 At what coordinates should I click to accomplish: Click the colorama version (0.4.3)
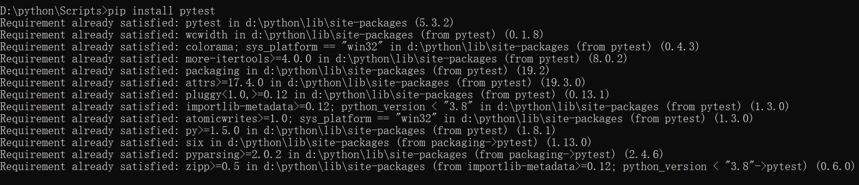click(x=679, y=47)
